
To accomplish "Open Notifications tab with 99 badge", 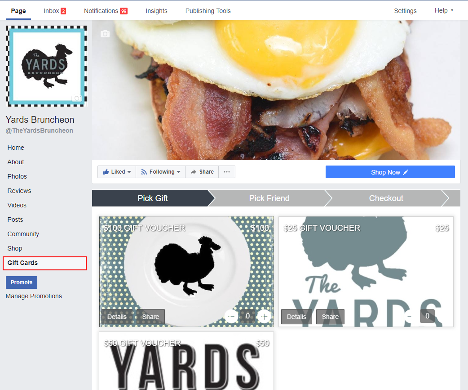I will point(106,11).
